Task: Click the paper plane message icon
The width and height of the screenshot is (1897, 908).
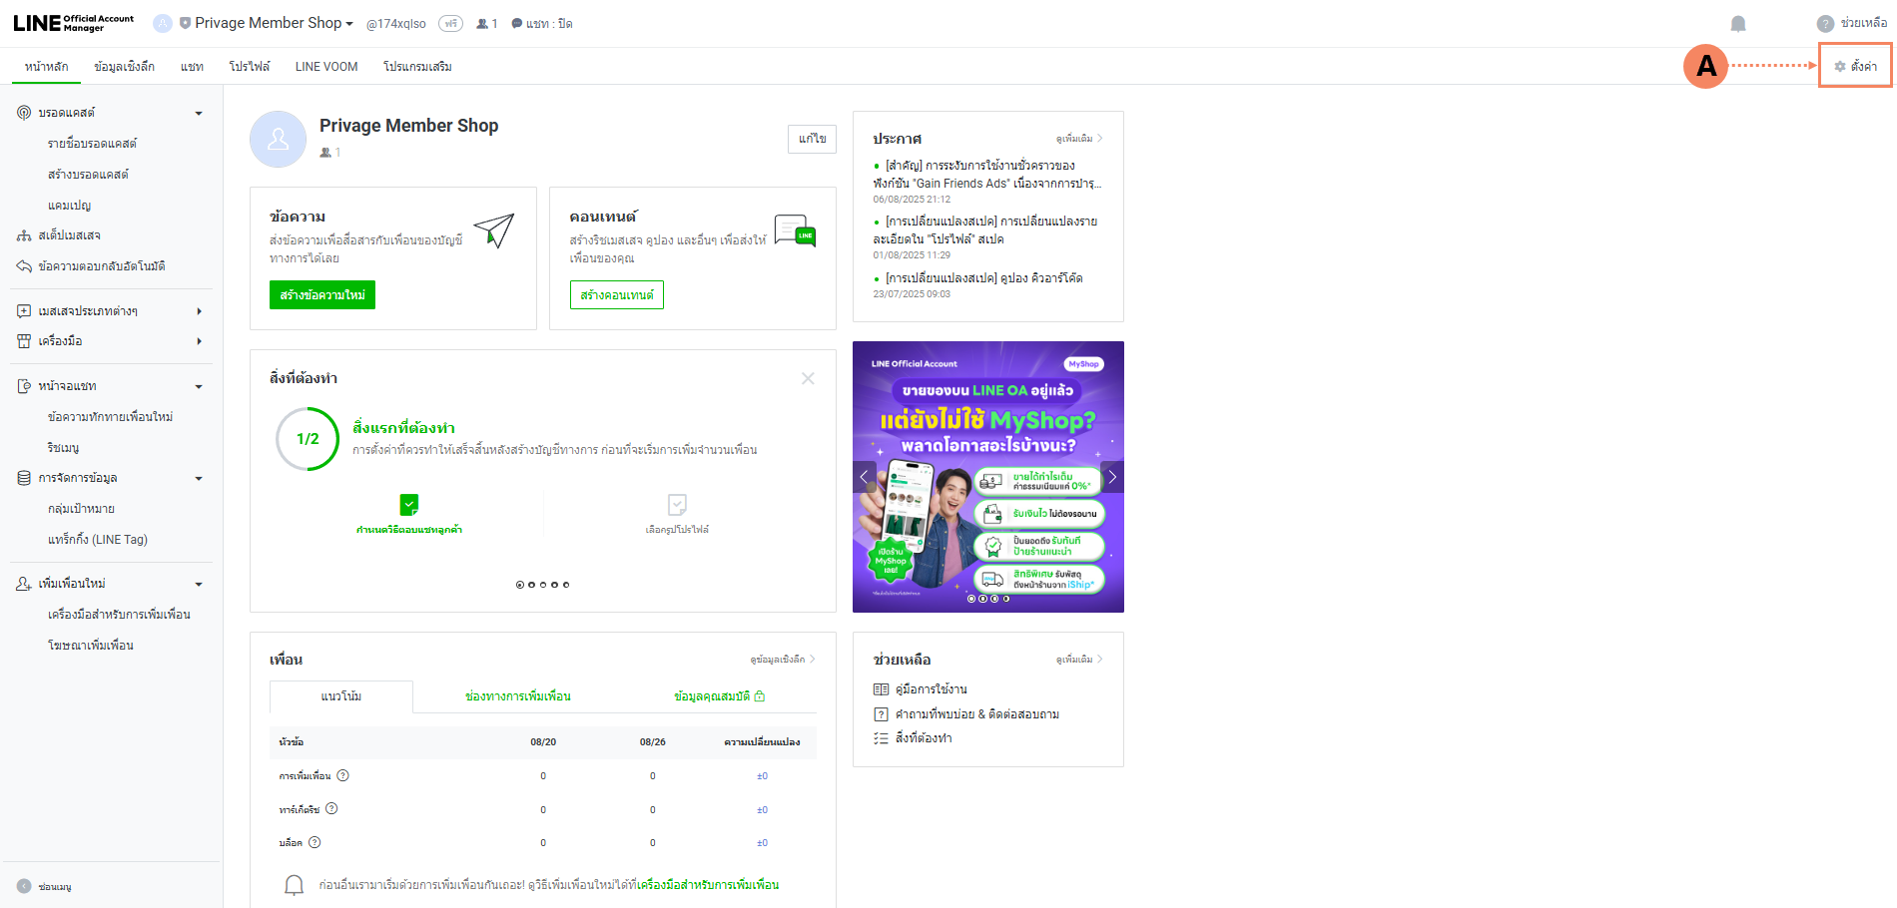Action: pos(493,230)
